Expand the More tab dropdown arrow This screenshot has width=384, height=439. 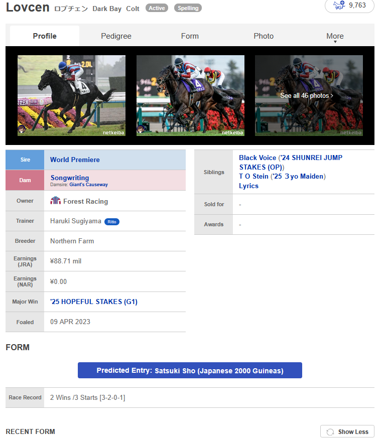335,42
